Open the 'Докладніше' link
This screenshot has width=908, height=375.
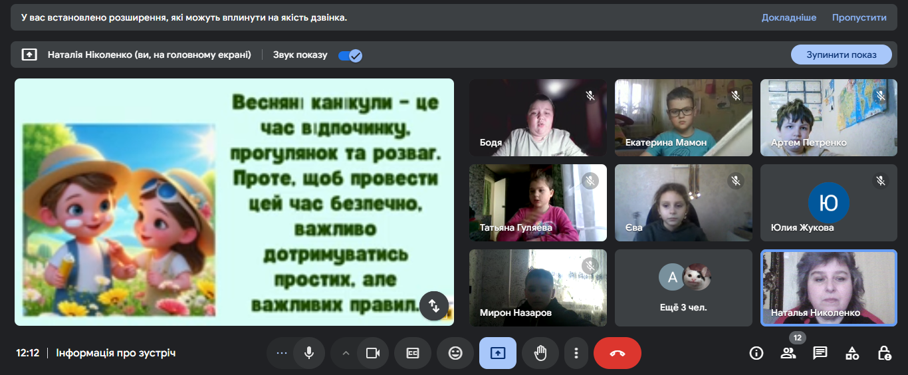[789, 18]
